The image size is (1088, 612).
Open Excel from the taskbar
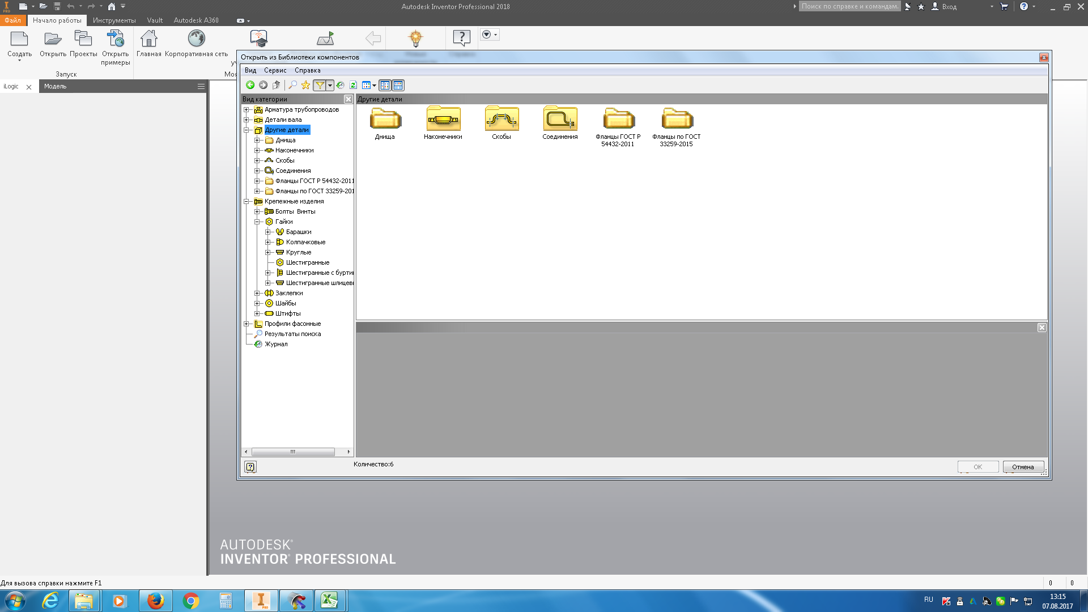coord(329,601)
